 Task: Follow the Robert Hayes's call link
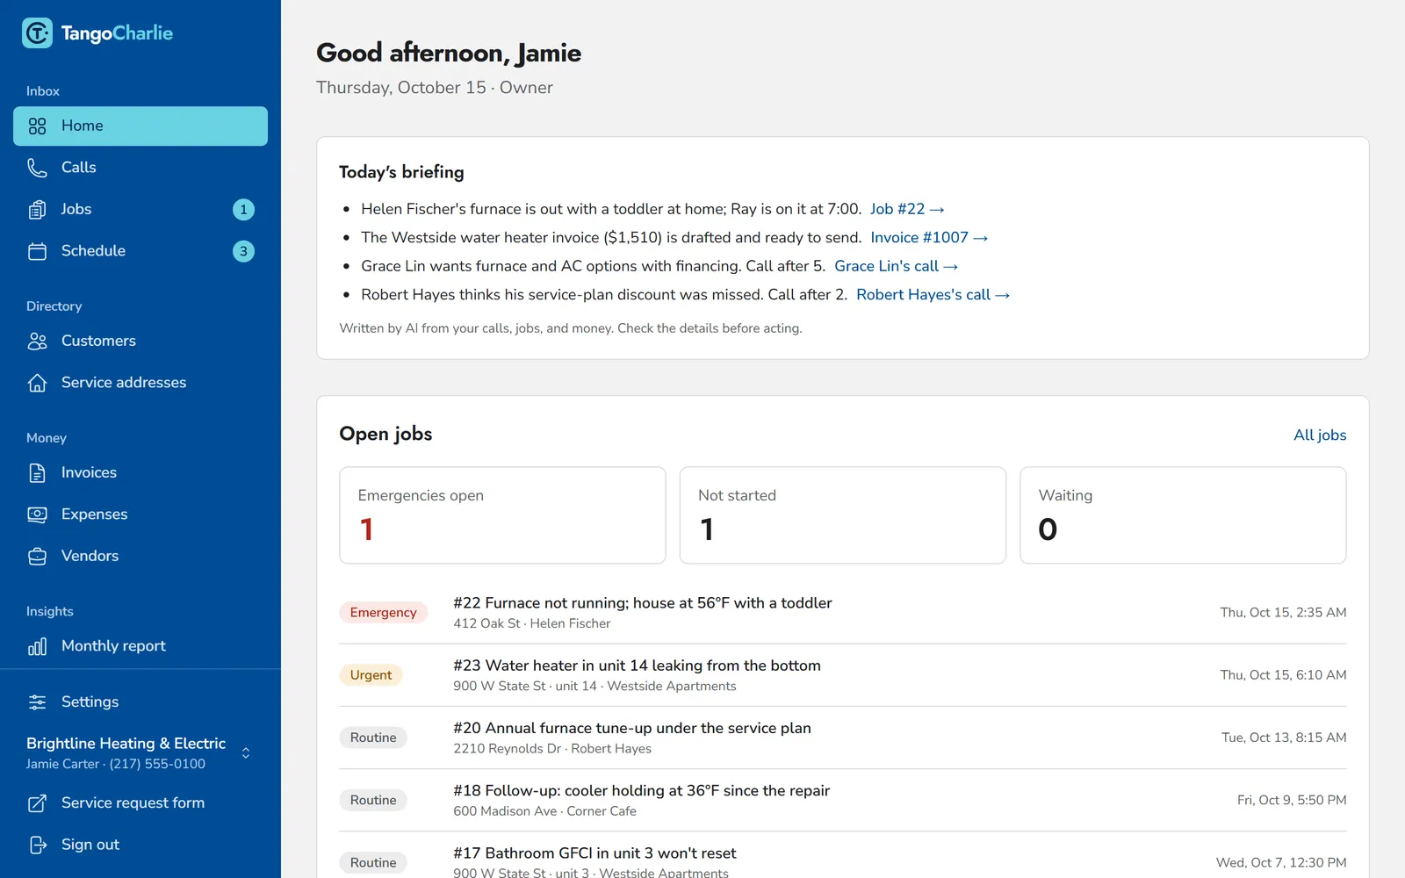pos(933,295)
